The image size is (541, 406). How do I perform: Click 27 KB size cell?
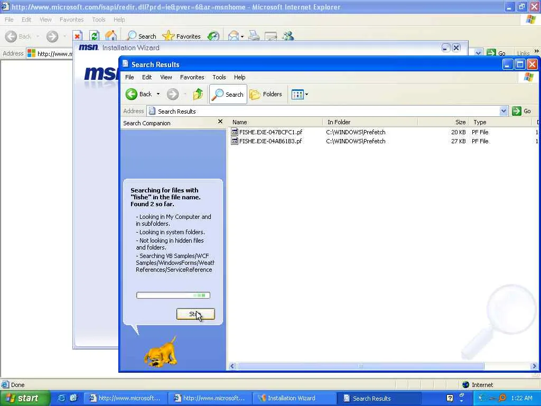pos(458,141)
